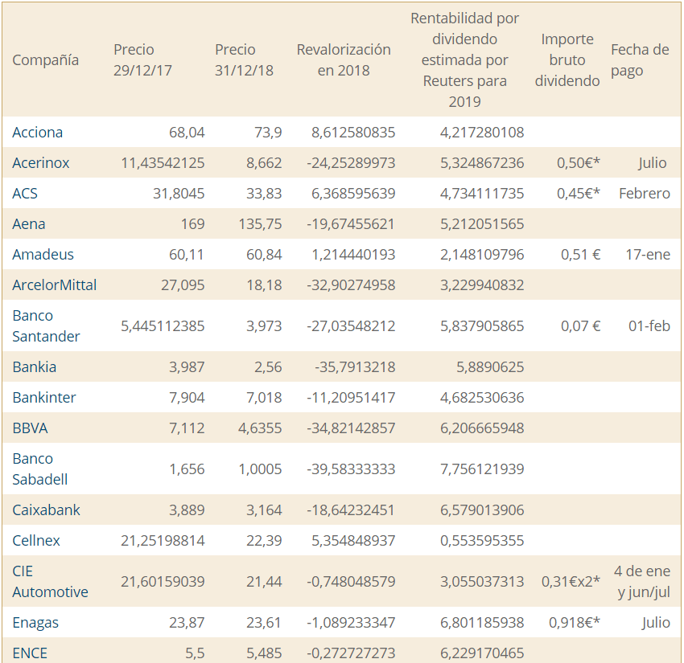The height and width of the screenshot is (663, 684).
Task: Click the Acciona company link
Action: click(37, 133)
